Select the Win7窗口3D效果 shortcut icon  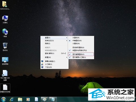click(5, 75)
